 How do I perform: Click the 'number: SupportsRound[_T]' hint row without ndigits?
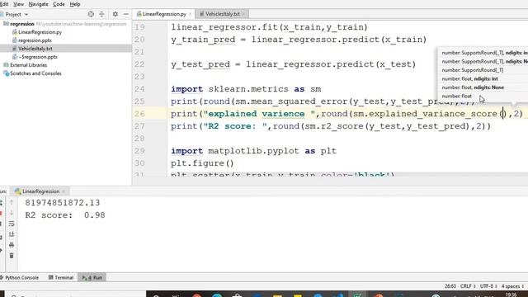point(473,70)
